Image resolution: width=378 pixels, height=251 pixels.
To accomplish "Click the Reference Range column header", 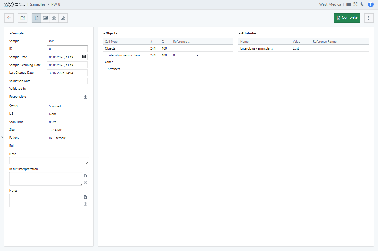I will (x=325, y=42).
